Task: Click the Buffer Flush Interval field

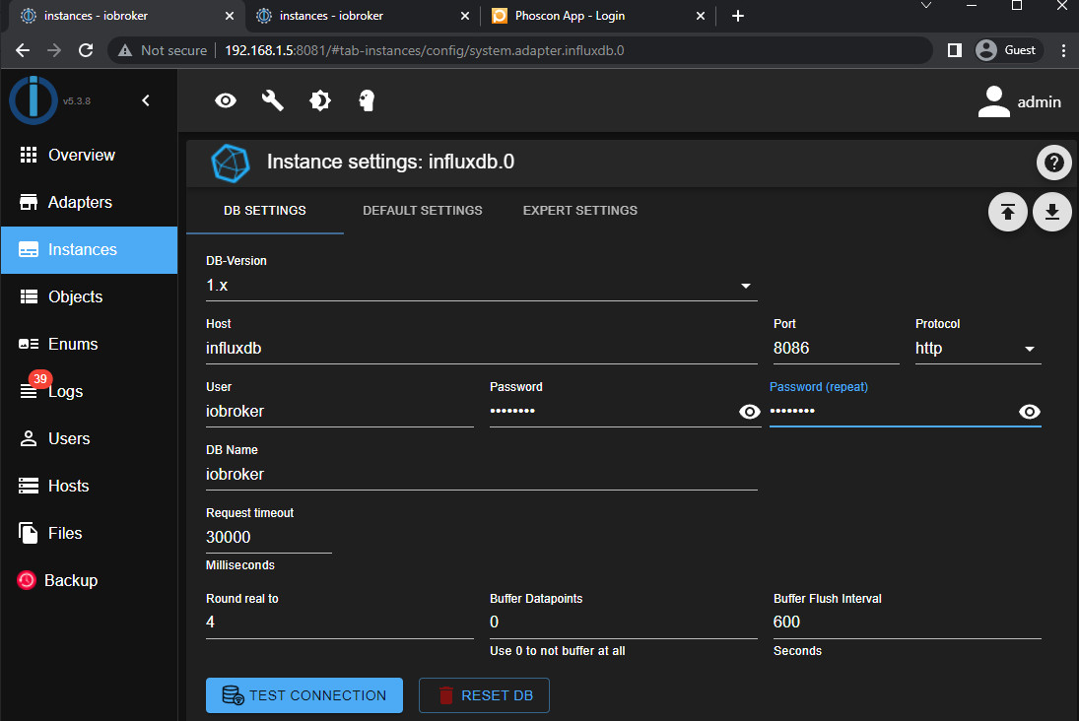Action: pos(907,623)
